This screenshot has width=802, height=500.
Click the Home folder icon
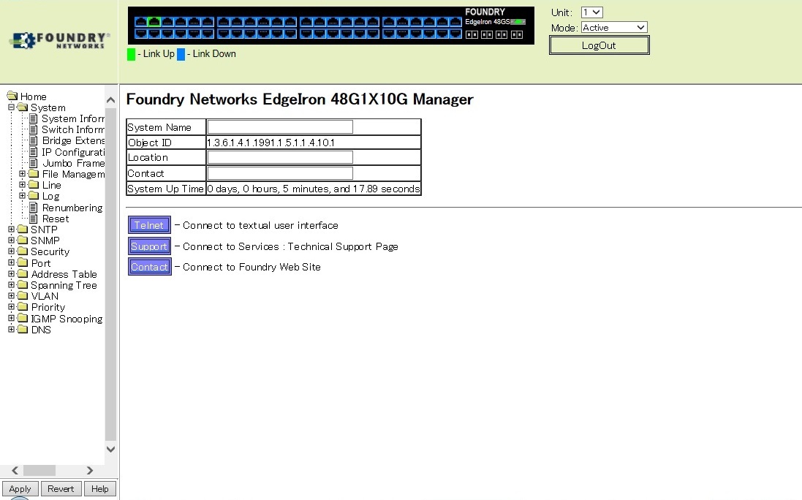click(12, 96)
